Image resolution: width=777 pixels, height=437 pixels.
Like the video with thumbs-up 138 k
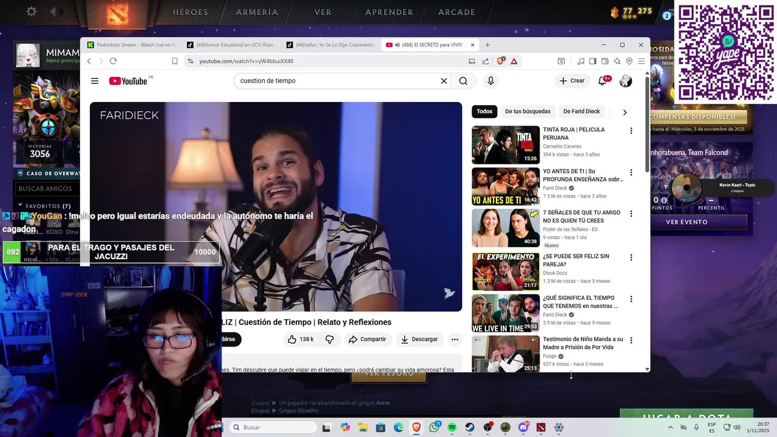[301, 339]
